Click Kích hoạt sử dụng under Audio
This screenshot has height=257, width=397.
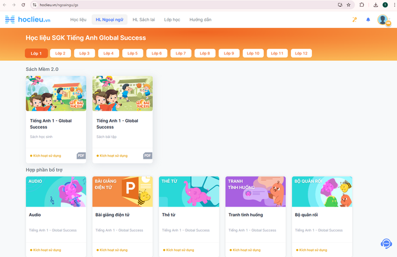[47, 250]
